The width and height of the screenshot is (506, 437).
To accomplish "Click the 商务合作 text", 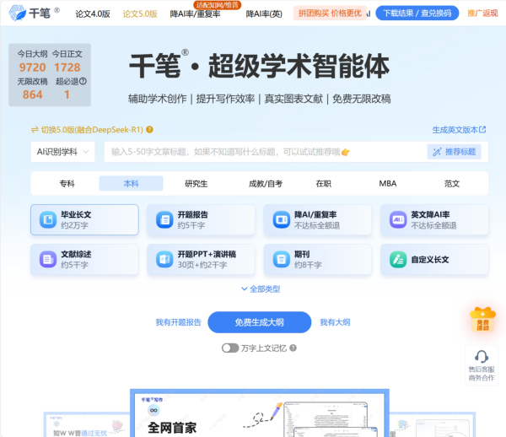I will coord(482,378).
